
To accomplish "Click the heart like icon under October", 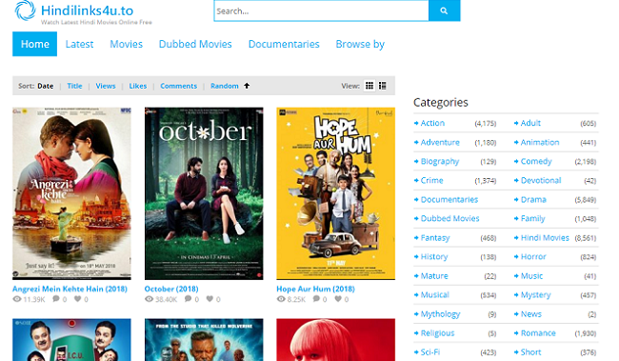I will pos(210,299).
